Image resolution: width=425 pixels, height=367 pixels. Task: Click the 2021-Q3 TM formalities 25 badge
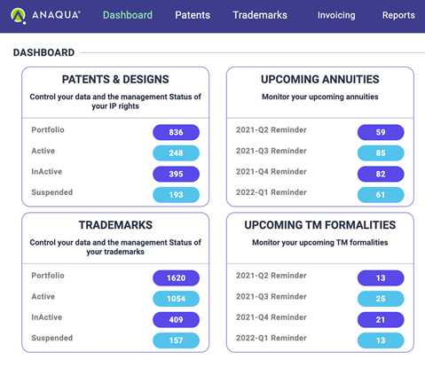(381, 299)
